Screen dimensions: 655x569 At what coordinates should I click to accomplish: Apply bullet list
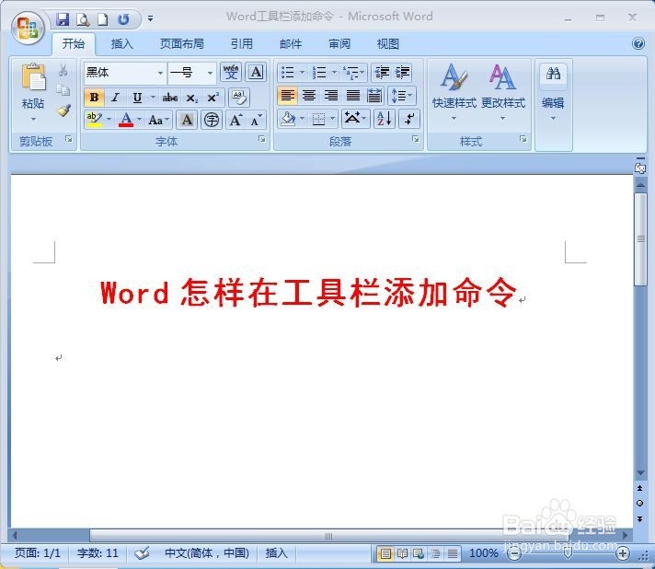(287, 73)
